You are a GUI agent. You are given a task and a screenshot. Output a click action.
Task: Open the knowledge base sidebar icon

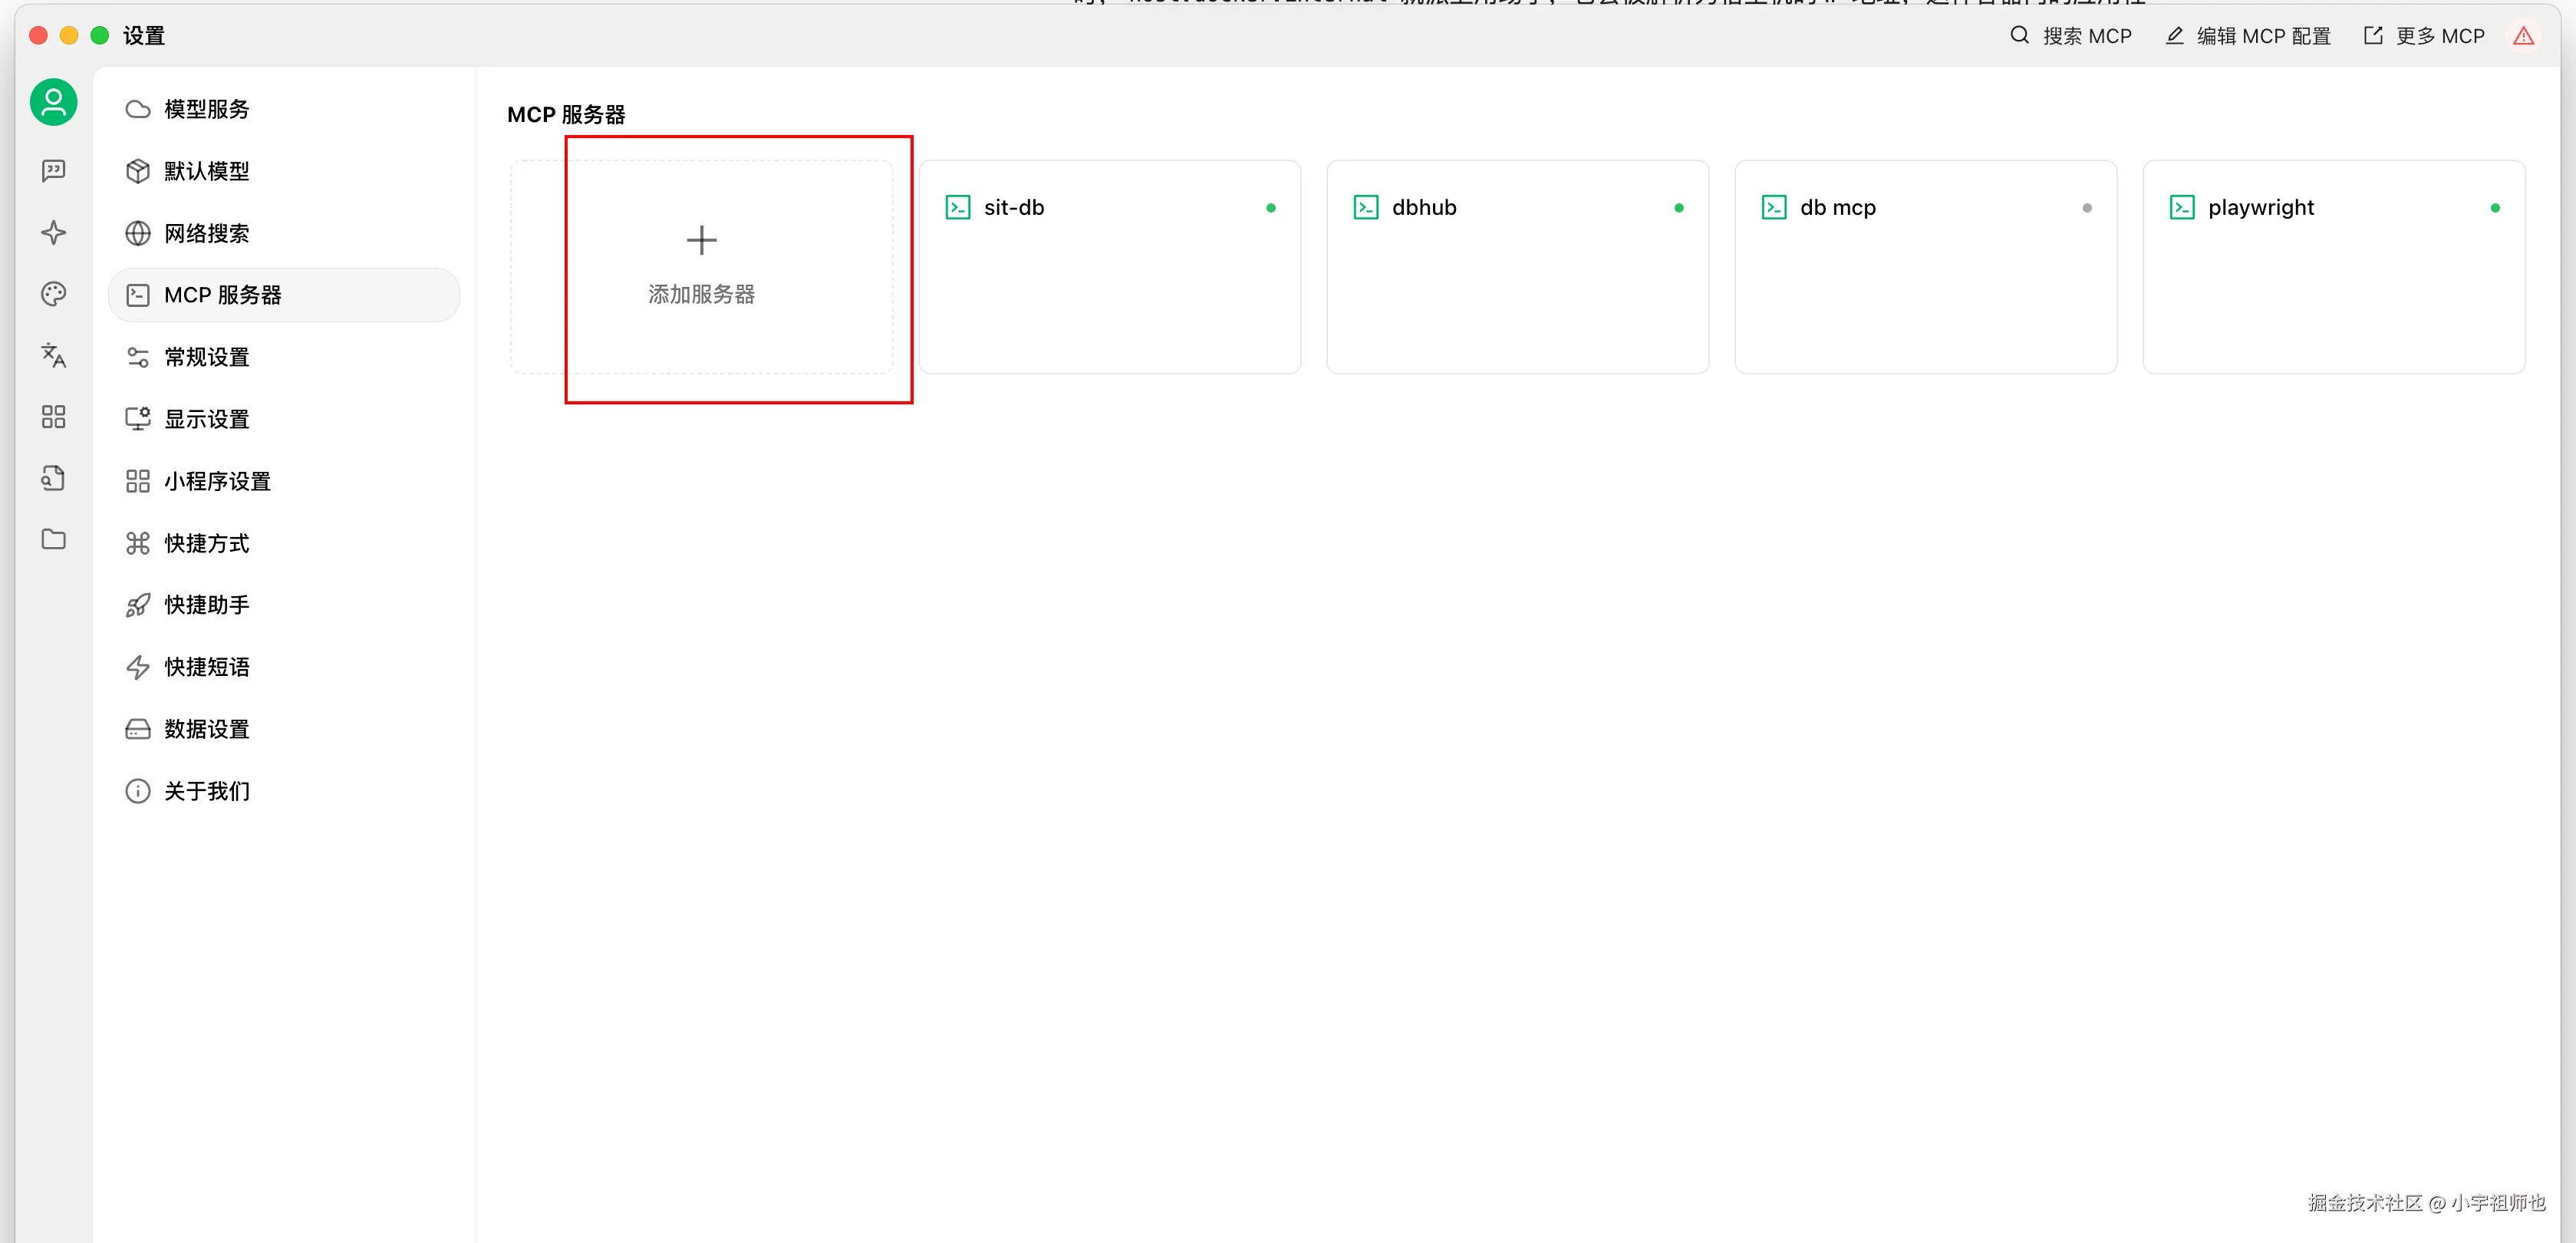pyautogui.click(x=53, y=479)
